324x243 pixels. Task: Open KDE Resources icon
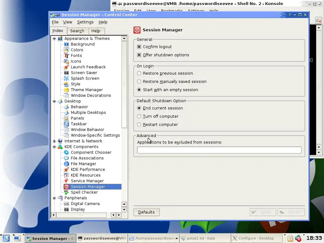(66, 175)
